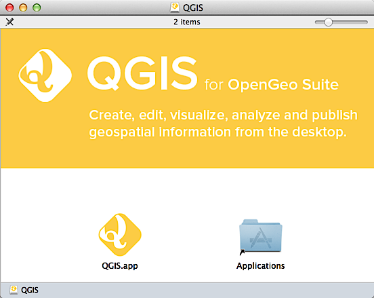Click the "QGIS.app" file name label

[x=120, y=265]
